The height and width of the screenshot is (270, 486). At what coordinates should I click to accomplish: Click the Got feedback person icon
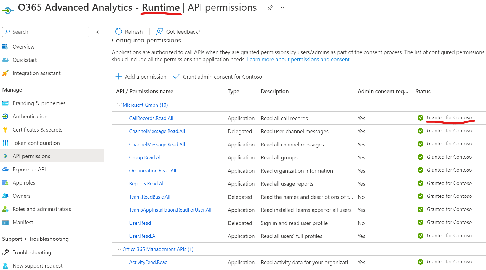click(160, 31)
